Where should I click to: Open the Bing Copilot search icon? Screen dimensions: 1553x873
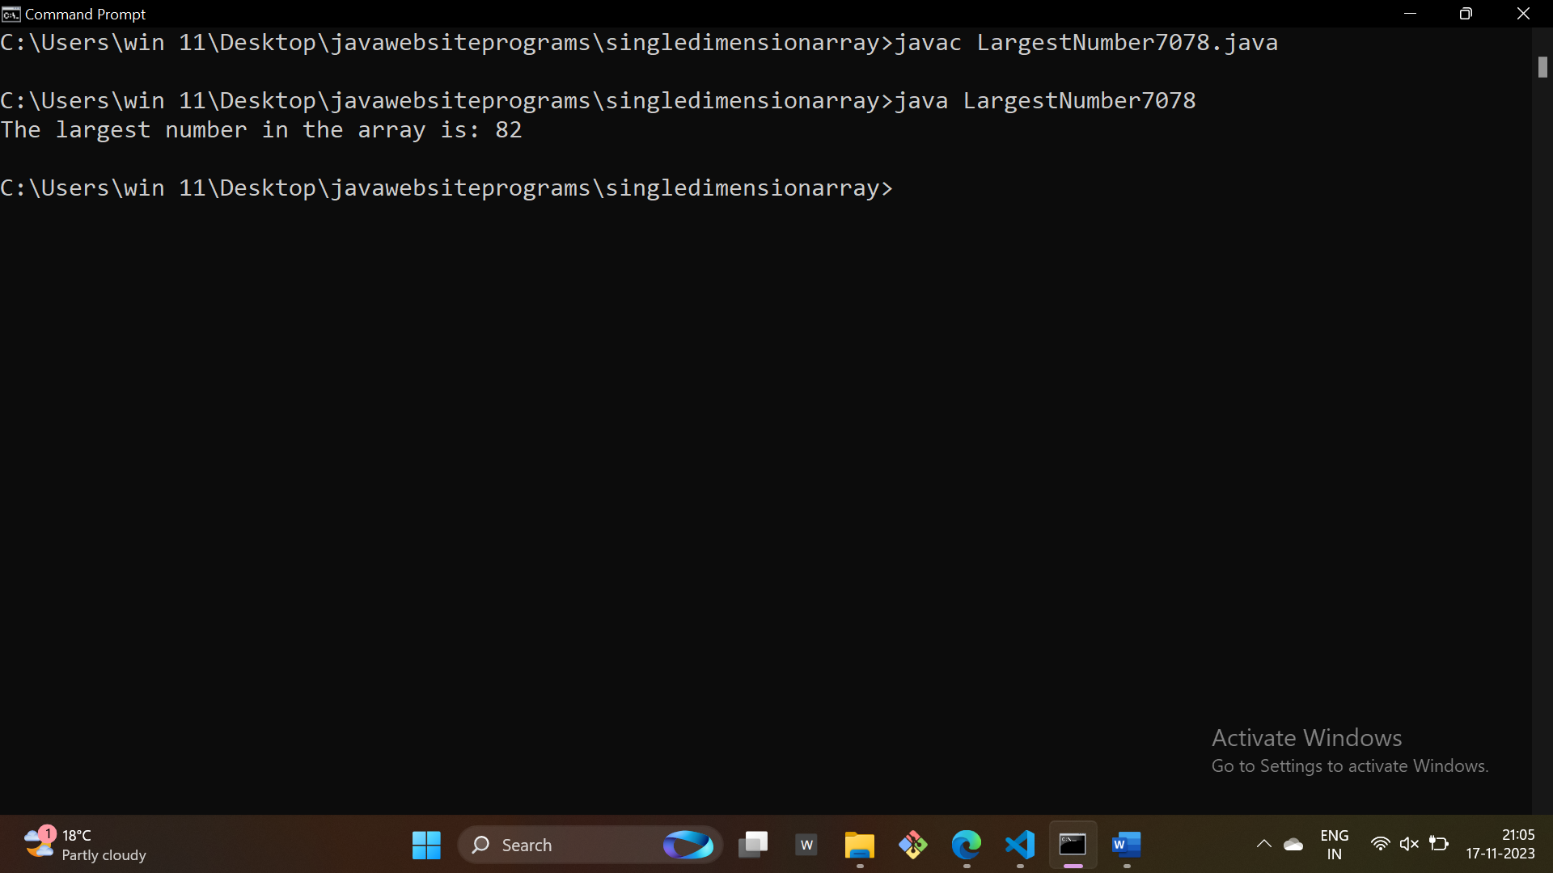click(x=688, y=845)
